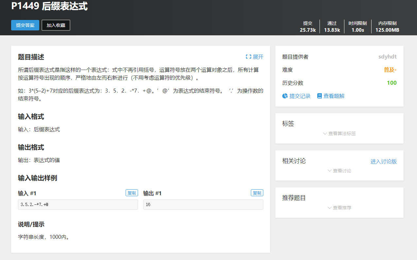Screen dimensions: 417x260
Task: Click the 提交答案 button
Action: [25, 25]
